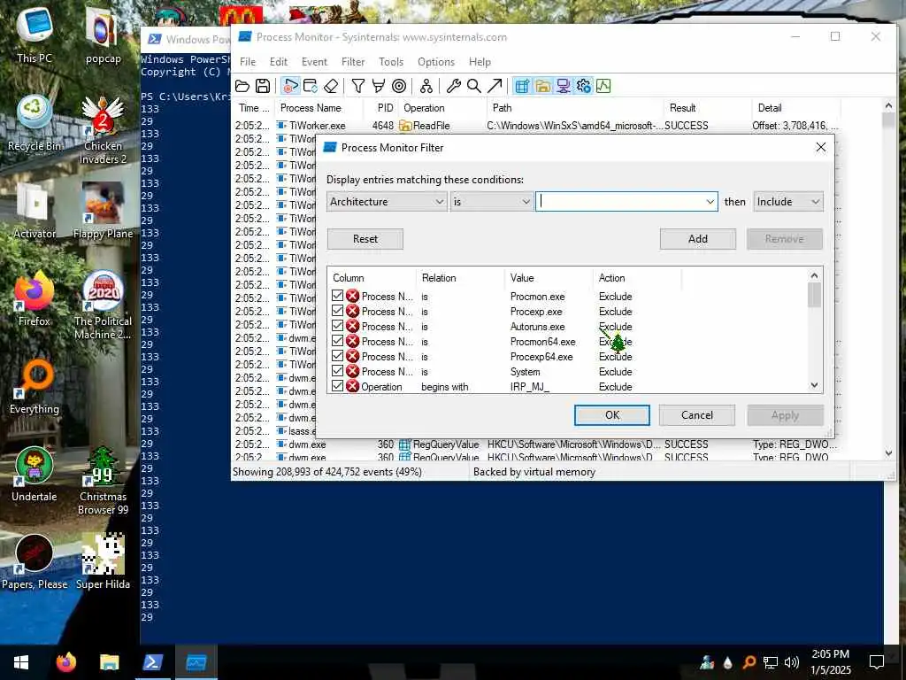
Task: Click the main event list scrollbar down arrow
Action: [x=888, y=452]
